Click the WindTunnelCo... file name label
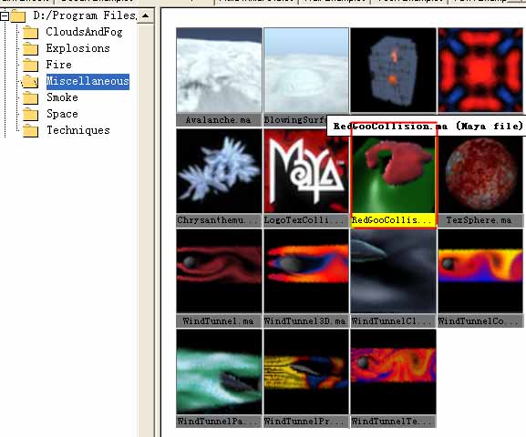Image resolution: width=526 pixels, height=437 pixels. (x=480, y=321)
